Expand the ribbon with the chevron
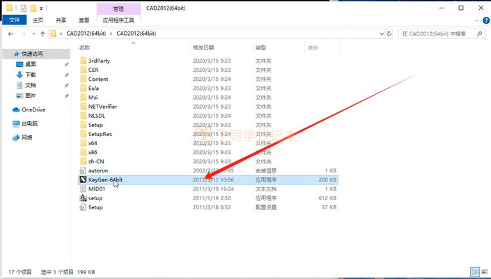491x279 pixels. pyautogui.click(x=475, y=20)
